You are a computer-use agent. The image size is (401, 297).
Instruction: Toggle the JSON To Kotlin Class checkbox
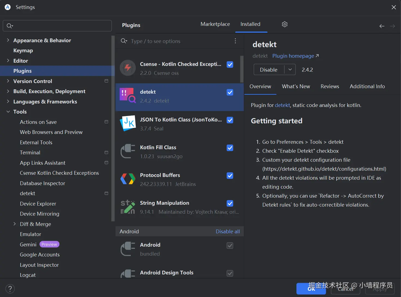coord(230,120)
